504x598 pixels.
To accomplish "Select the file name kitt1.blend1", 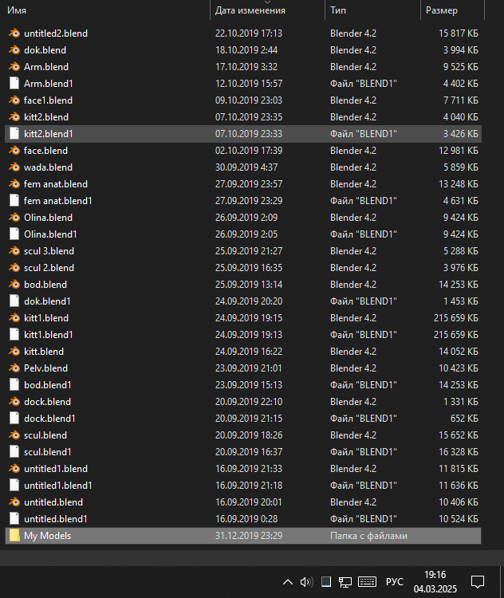I will 49,335.
